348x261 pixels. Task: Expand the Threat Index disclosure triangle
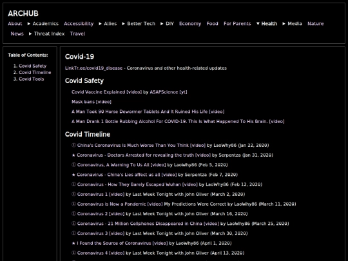(30, 34)
